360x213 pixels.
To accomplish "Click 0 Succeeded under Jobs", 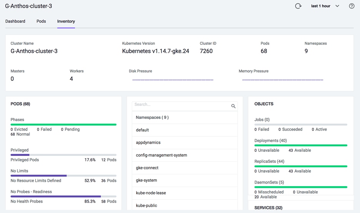I will tap(290, 129).
